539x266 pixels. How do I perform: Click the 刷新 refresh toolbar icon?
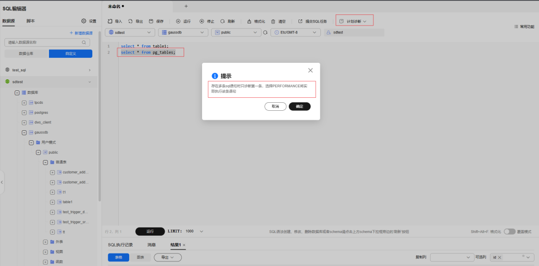(223, 21)
